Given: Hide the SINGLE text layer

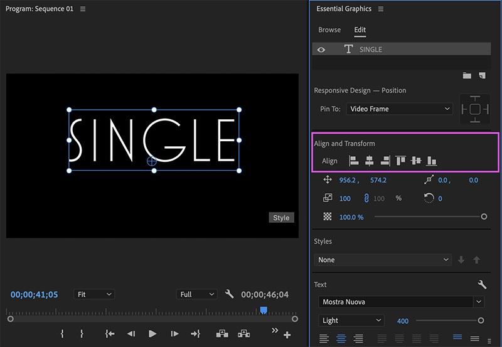Looking at the screenshot, I should tap(321, 50).
